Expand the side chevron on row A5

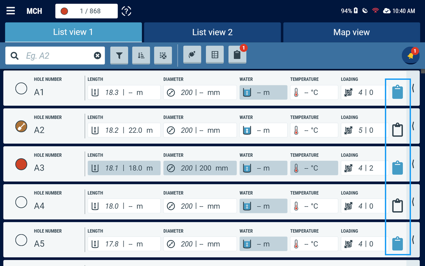tap(413, 240)
